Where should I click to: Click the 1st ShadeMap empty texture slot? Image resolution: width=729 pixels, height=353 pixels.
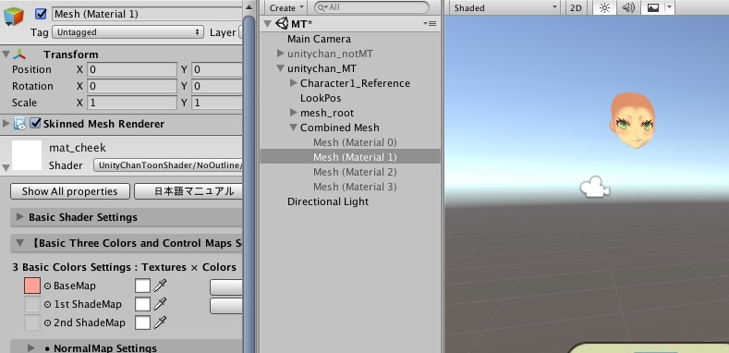pyautogui.click(x=32, y=304)
